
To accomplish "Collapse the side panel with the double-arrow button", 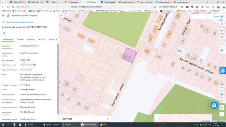I will tap(62, 15).
